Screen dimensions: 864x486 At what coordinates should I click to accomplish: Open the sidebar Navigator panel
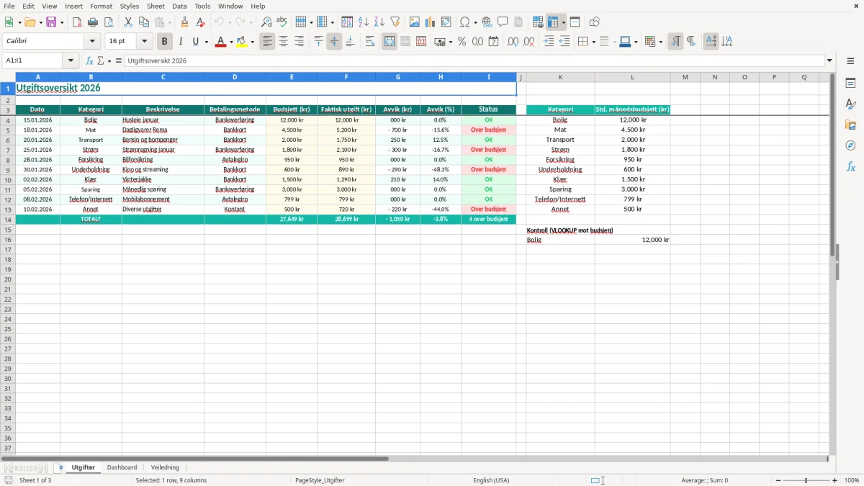click(x=850, y=145)
